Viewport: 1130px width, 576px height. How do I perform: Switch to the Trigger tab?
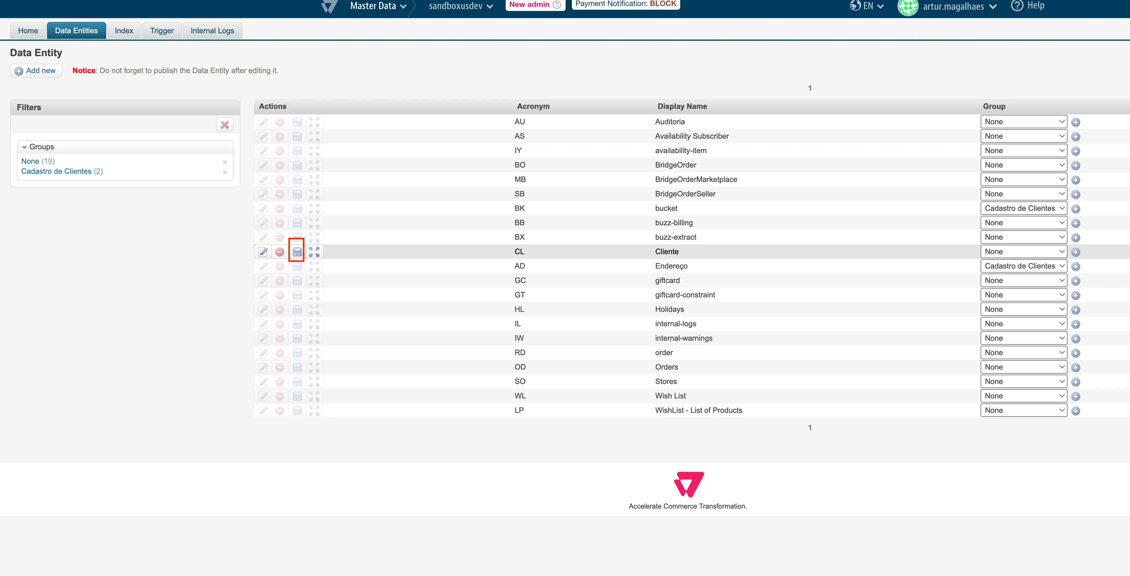coord(161,31)
